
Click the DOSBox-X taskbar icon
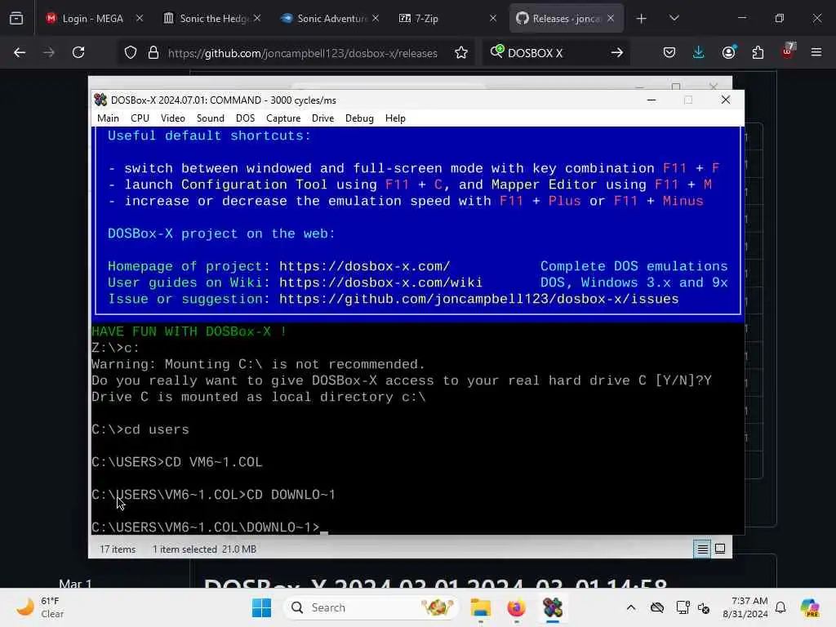(x=553, y=607)
